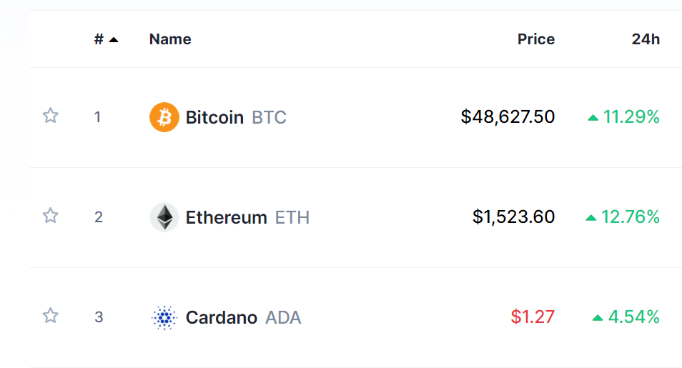Screen dimensions: 682x368
Task: Open the Cardano coin page link
Action: [x=221, y=317]
